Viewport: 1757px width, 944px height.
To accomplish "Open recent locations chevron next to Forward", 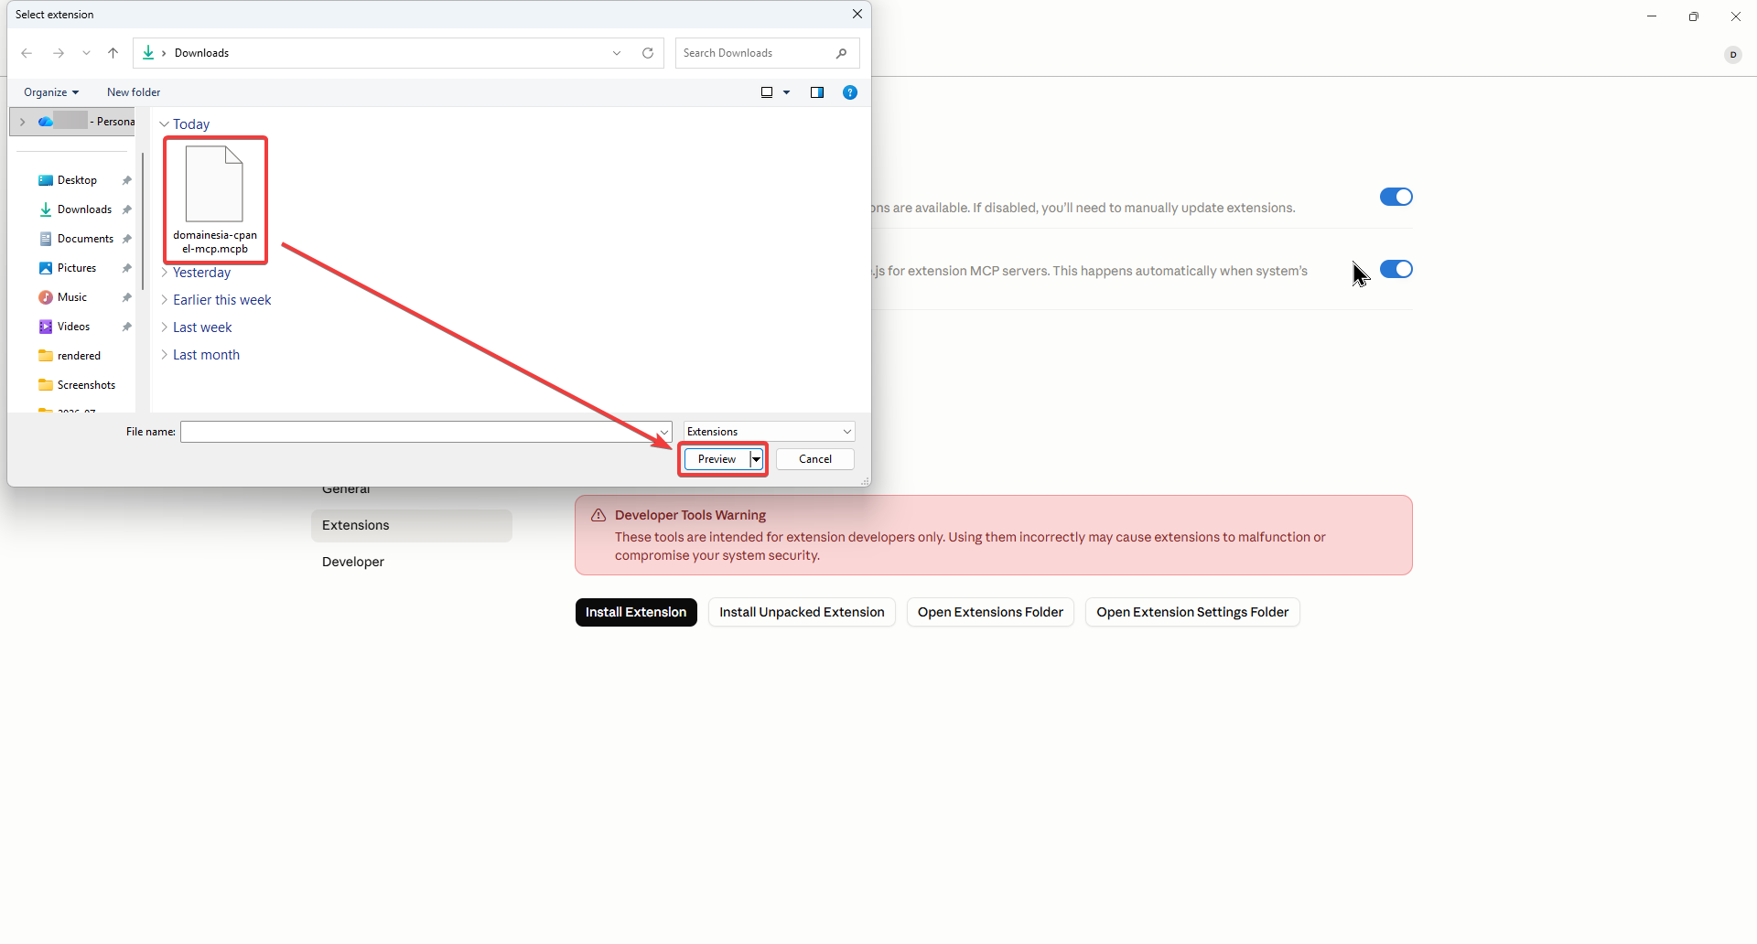I will 86,53.
